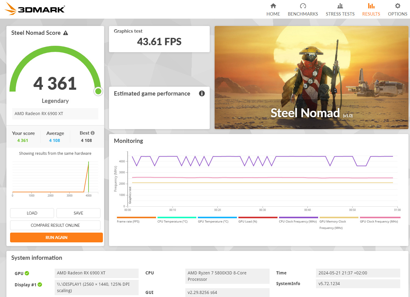Toggle the GPU Load (%) legend entry
Screen dimensions: 410x297
click(258, 220)
